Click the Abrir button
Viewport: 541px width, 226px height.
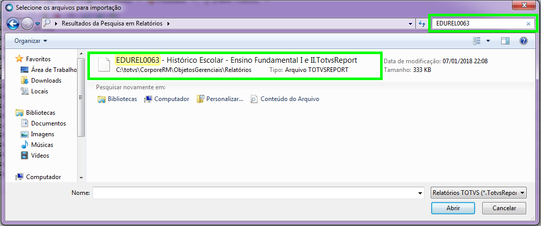(x=453, y=208)
